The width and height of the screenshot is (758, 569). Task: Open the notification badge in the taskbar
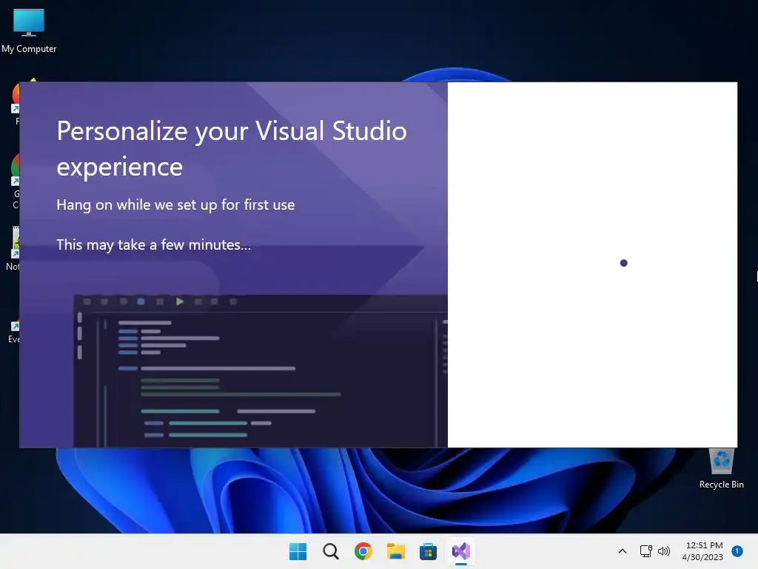click(737, 551)
